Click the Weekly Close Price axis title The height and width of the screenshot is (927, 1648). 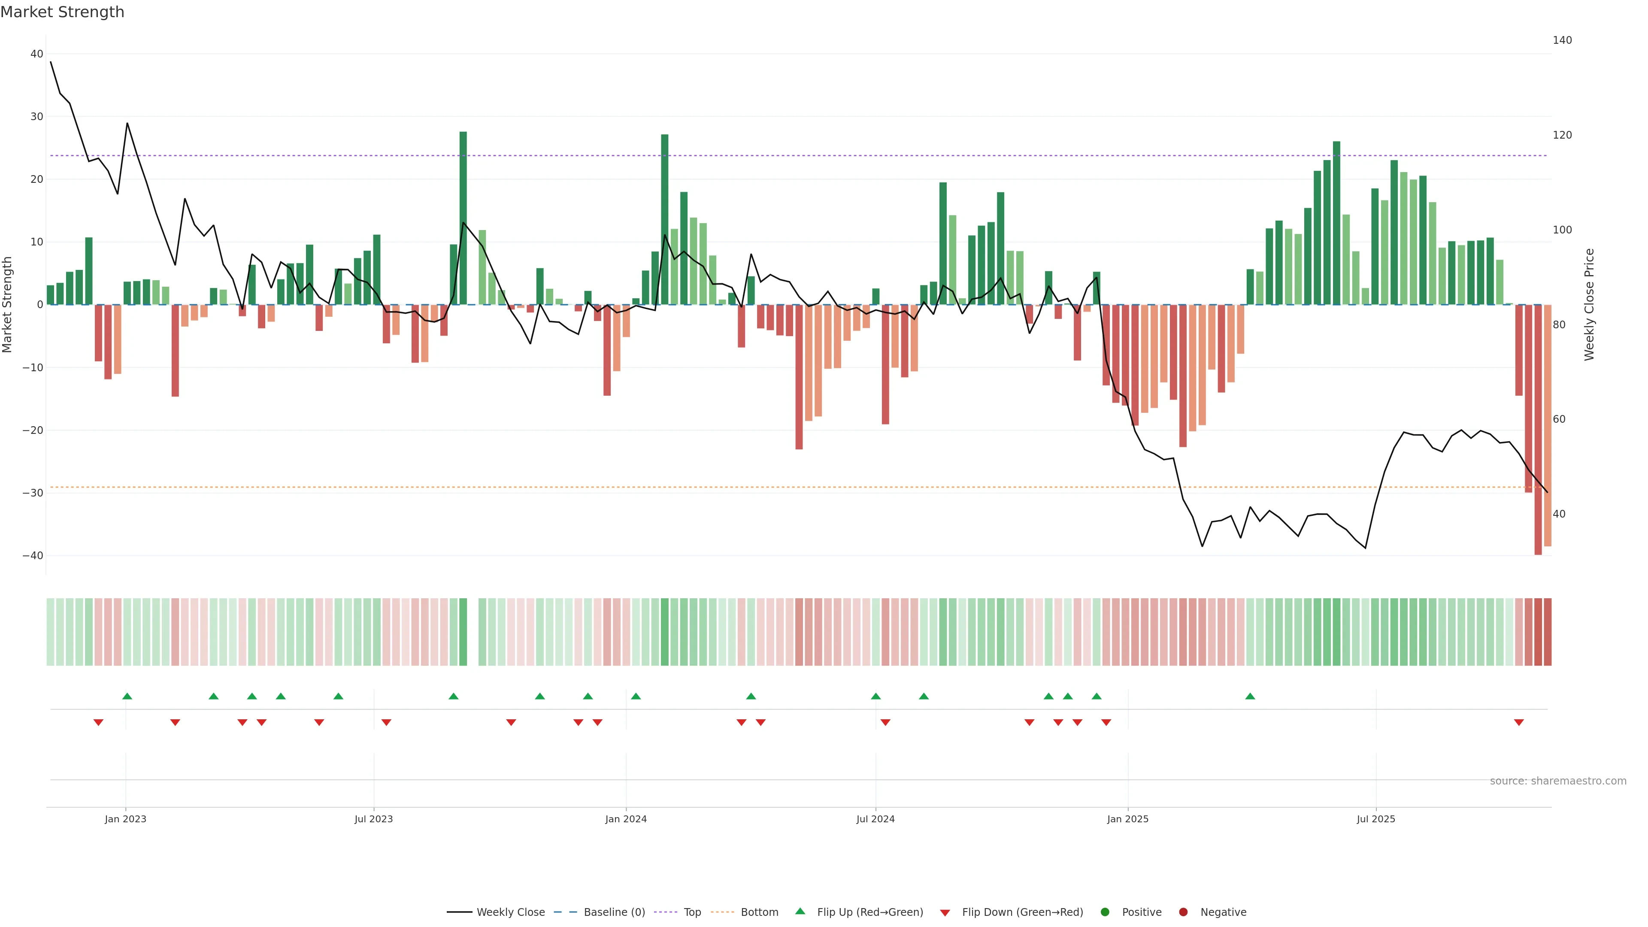tap(1589, 305)
